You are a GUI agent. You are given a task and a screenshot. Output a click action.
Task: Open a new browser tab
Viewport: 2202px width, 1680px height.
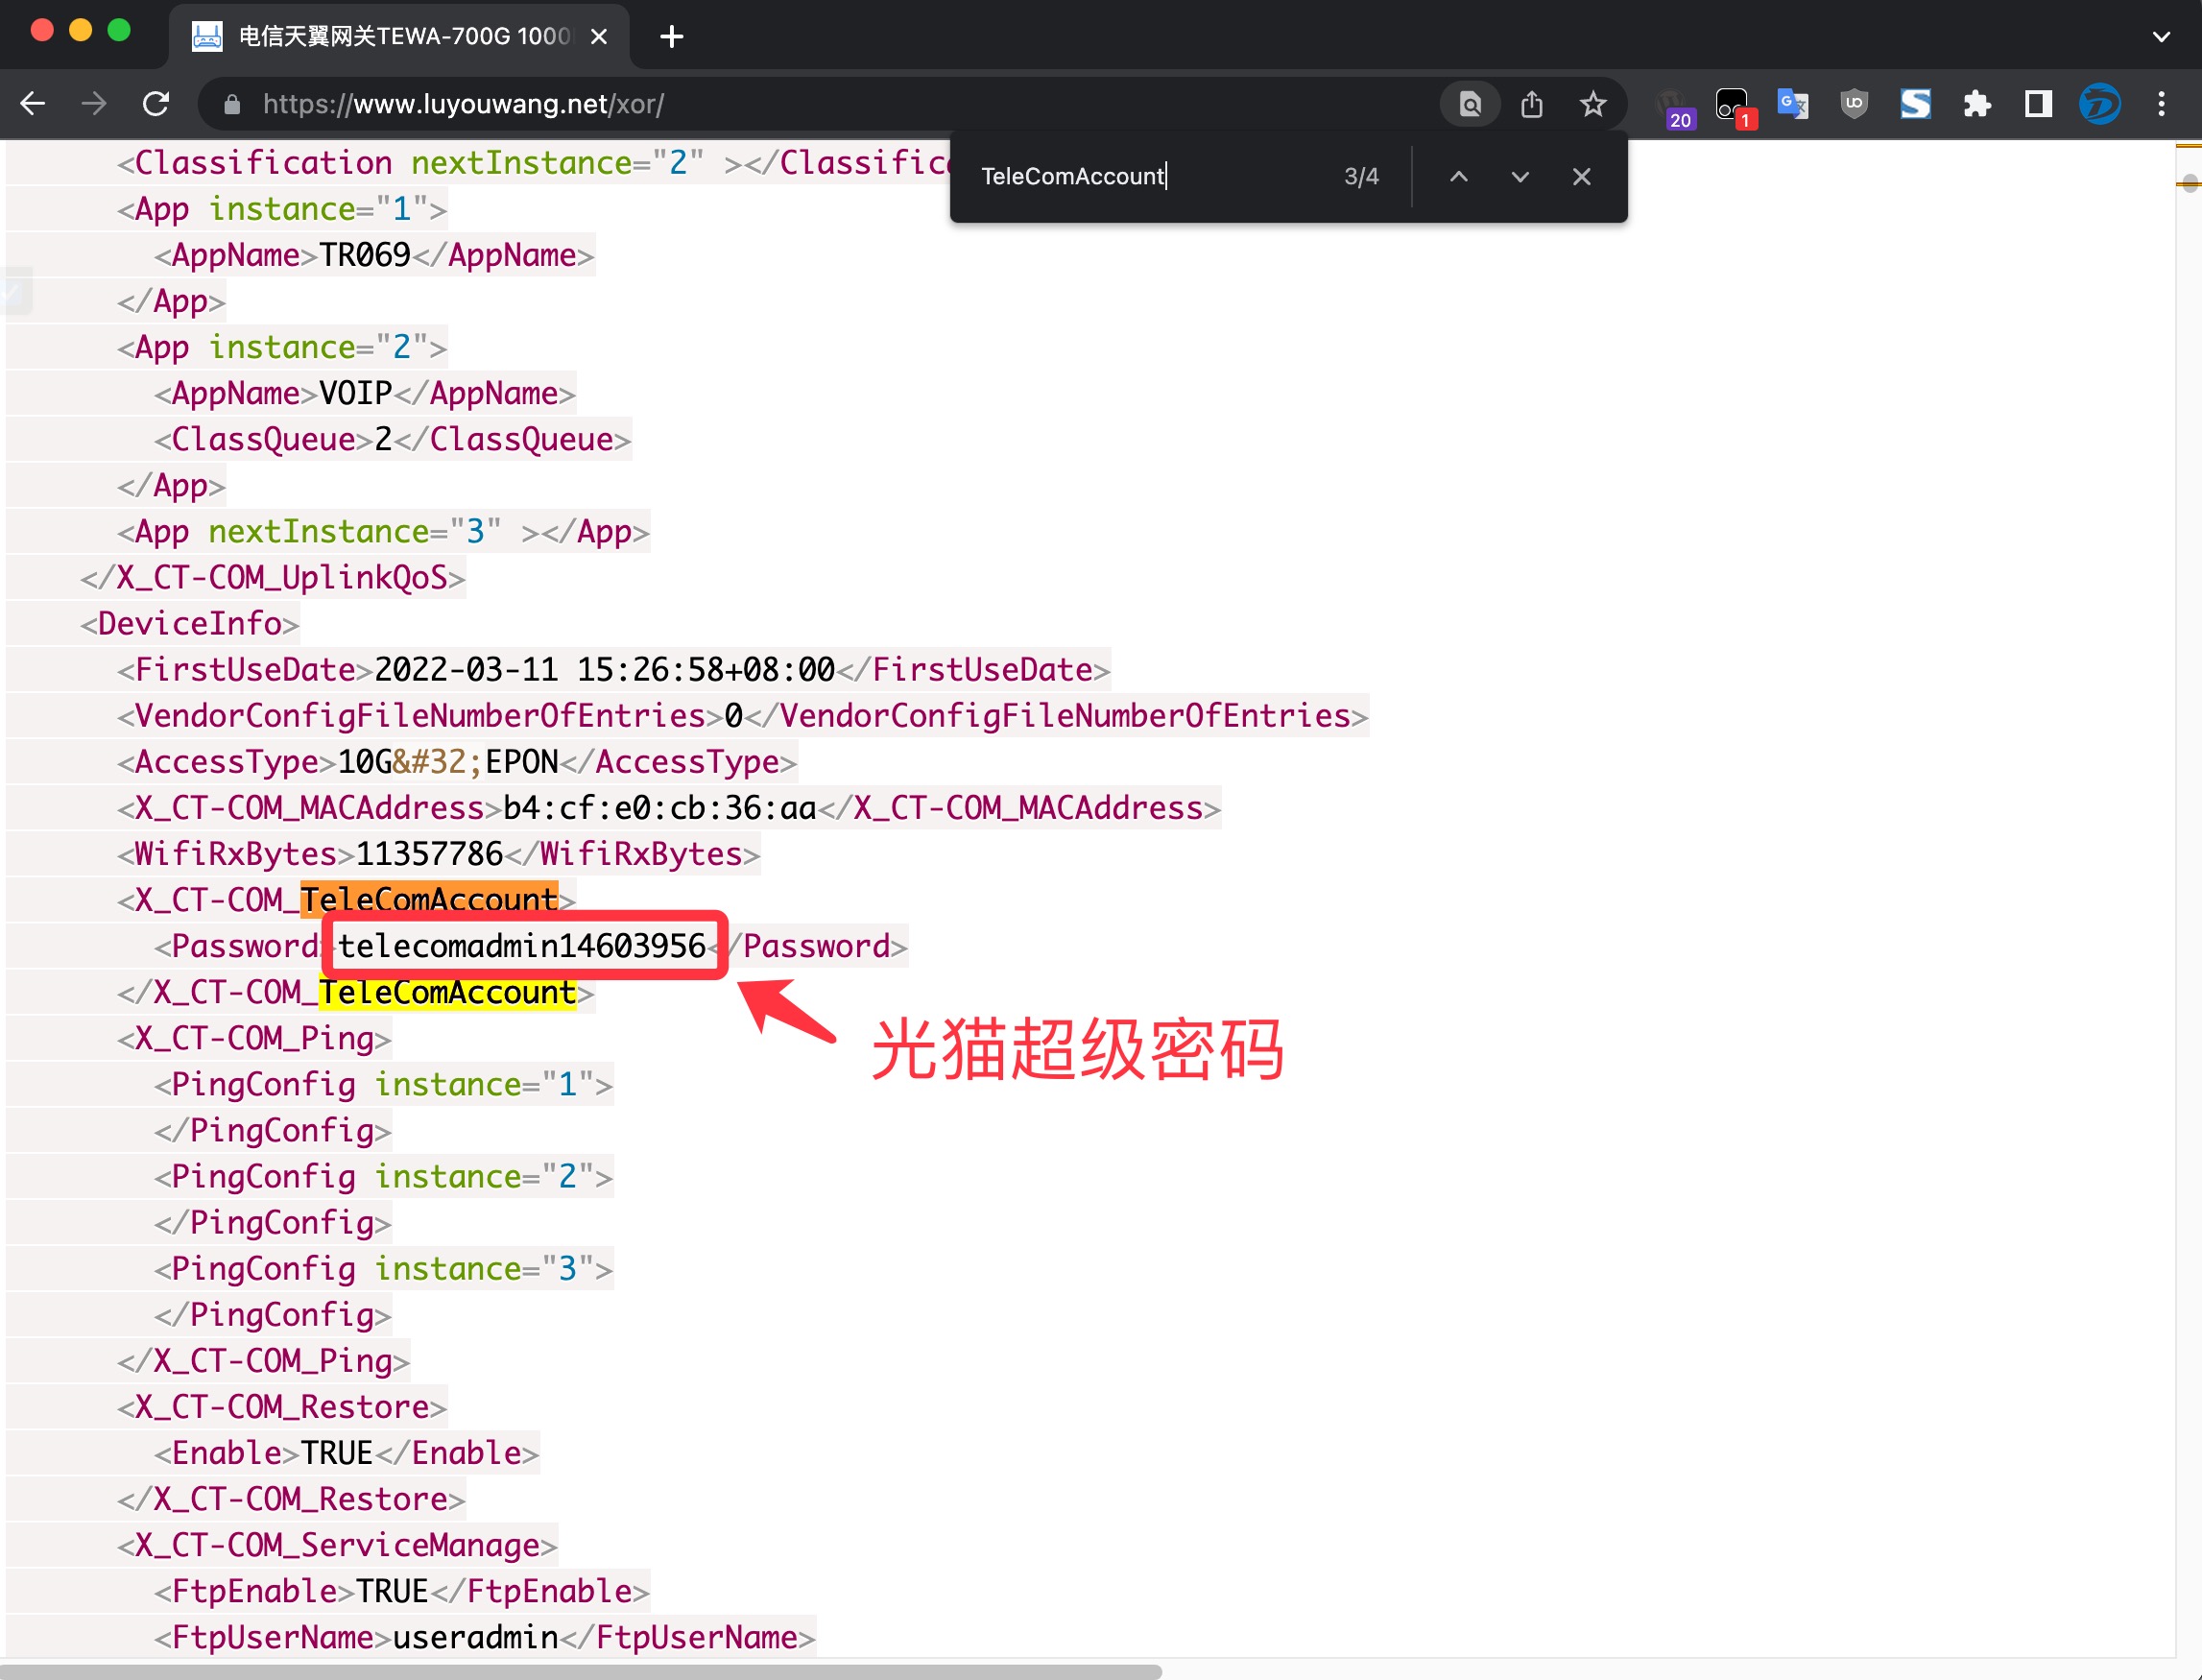point(672,37)
